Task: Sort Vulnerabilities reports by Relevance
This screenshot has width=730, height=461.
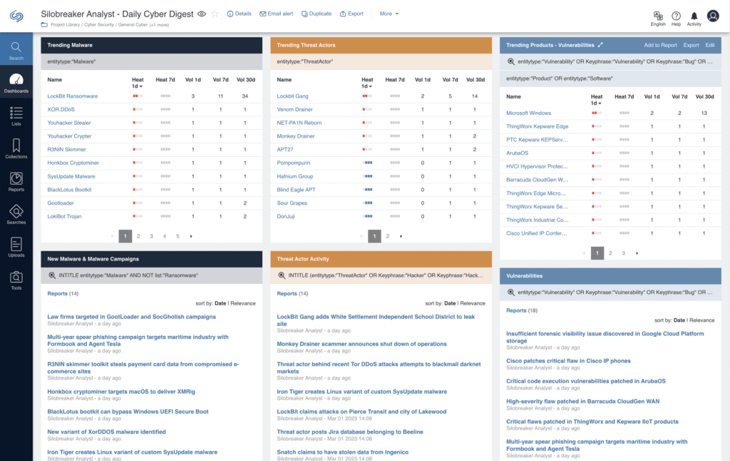Action: 702,320
